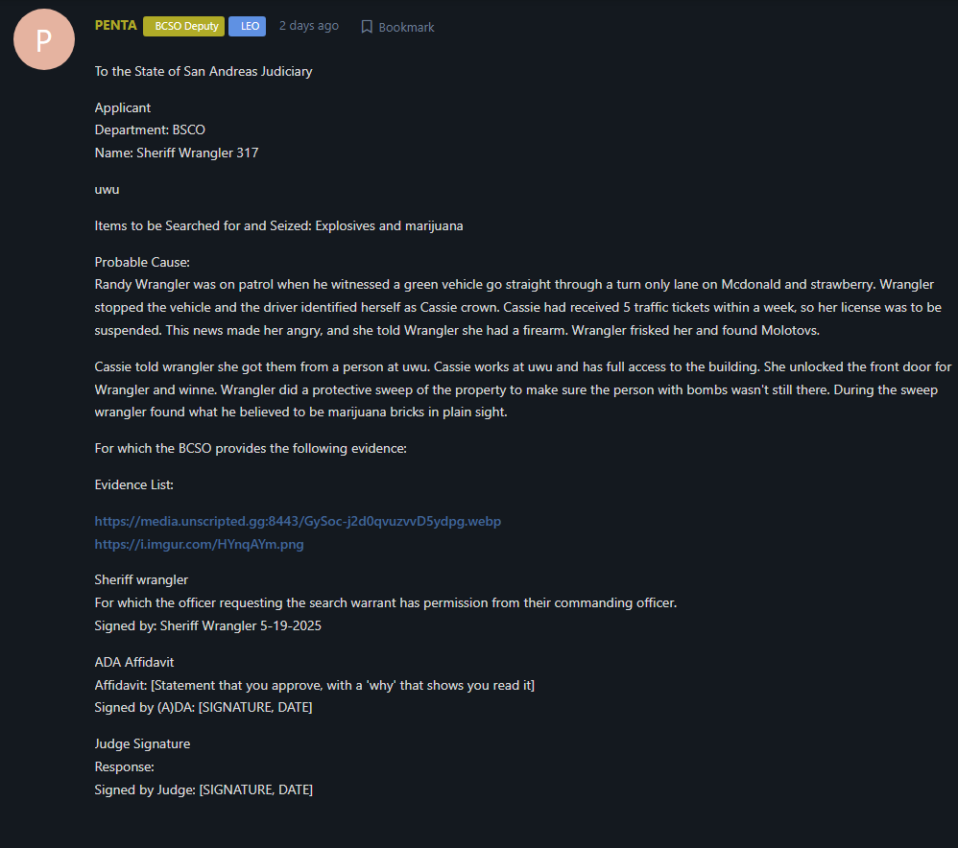This screenshot has height=848, width=958.
Task: Click the 'ADA Affidavit' heading
Action: pos(134,663)
